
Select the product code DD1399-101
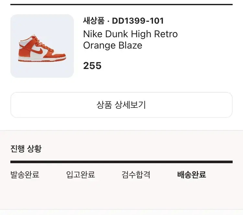138,21
